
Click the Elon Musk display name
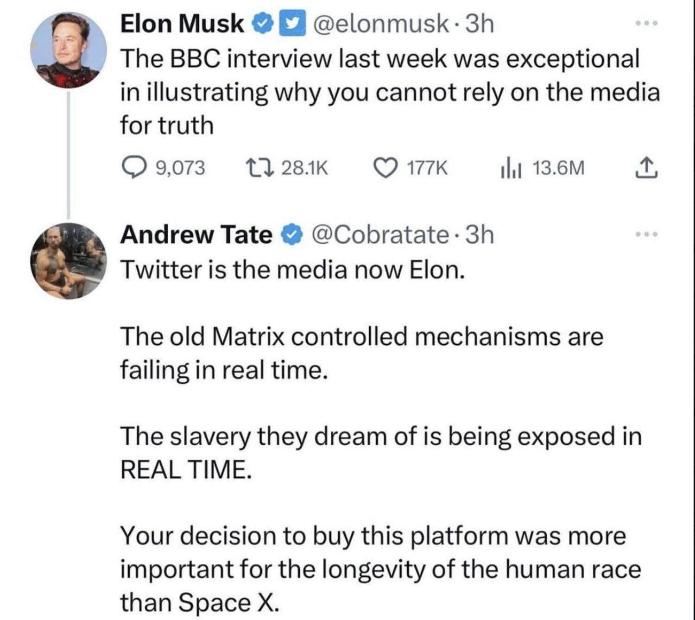click(x=182, y=24)
